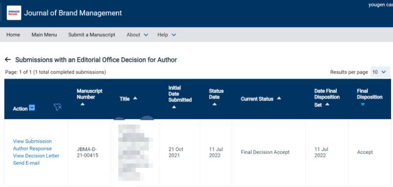Collapse the Action column minus icon
Viewport: 393px width, 187px height.
(32, 108)
